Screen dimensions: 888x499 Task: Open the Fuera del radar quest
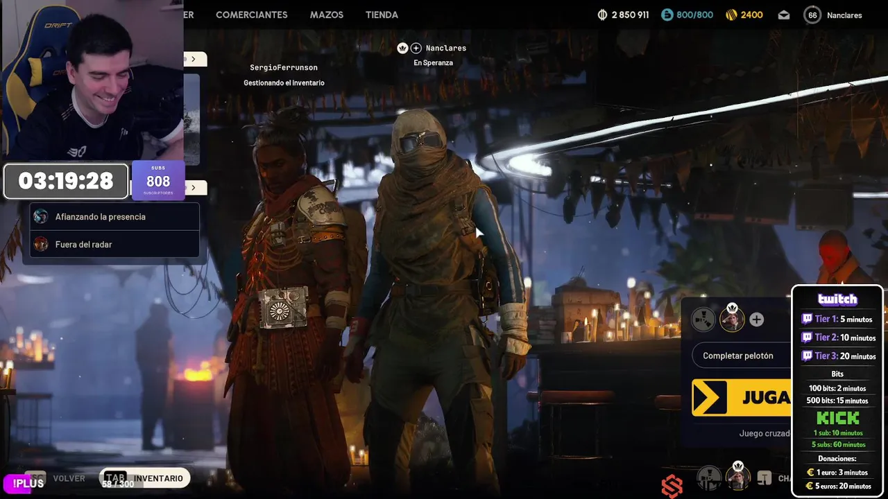(x=115, y=244)
